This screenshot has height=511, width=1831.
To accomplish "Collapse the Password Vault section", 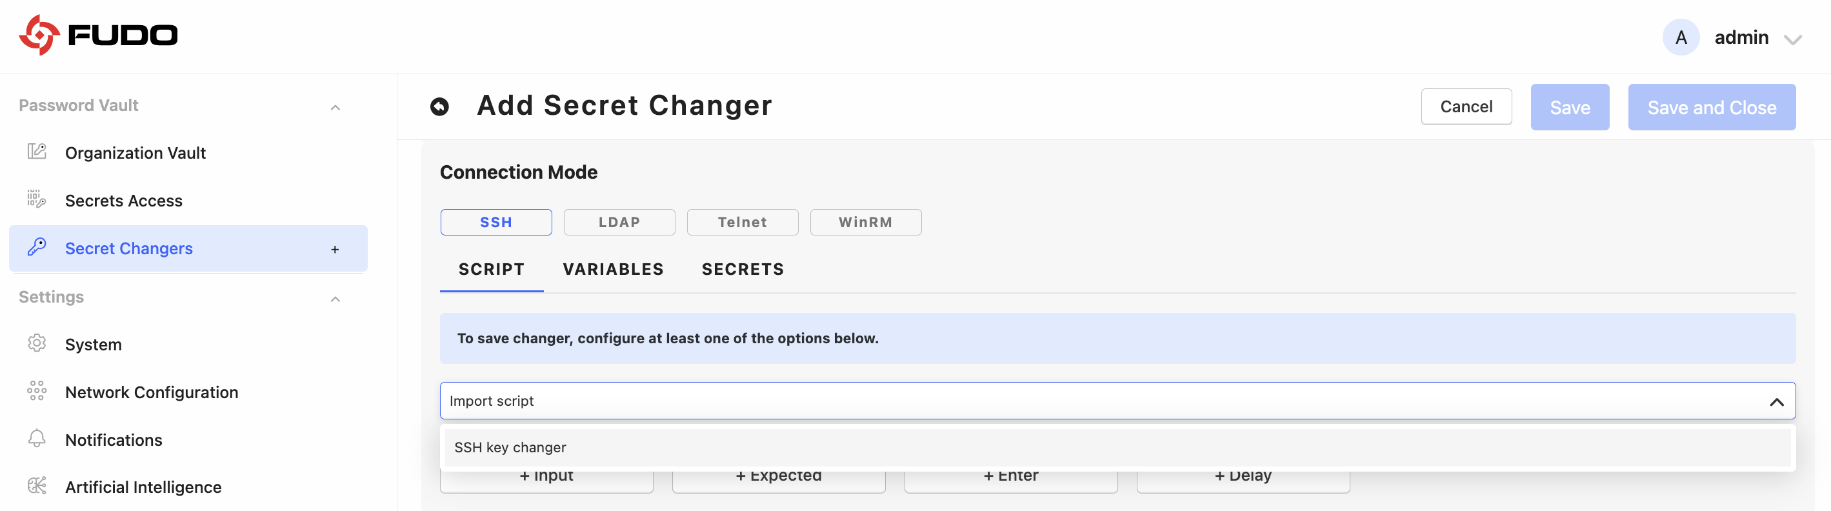I will coord(335,107).
